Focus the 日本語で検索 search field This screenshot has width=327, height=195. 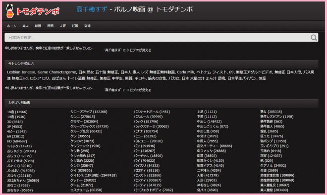pyautogui.click(x=161, y=38)
